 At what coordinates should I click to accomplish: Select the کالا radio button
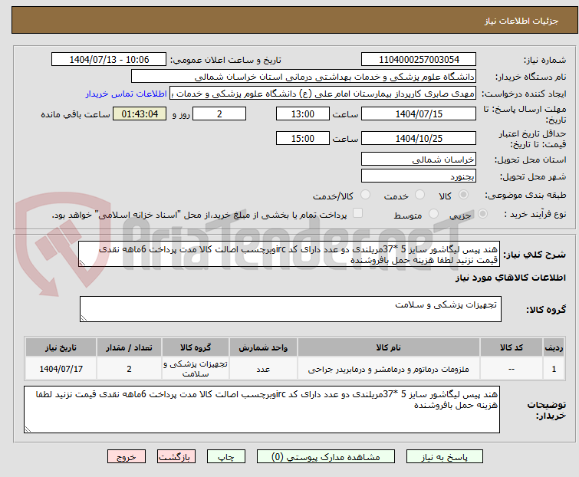463,195
